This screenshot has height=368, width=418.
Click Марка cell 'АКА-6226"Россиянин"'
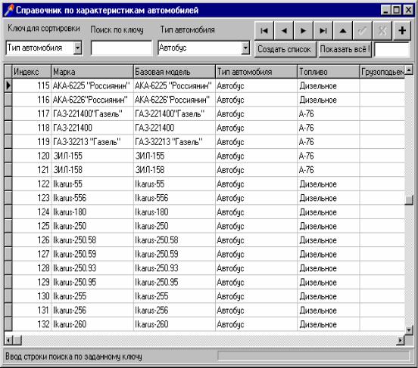(x=92, y=100)
